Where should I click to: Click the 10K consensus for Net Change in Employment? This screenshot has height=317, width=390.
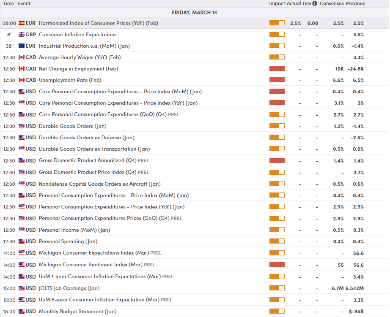pyautogui.click(x=339, y=69)
